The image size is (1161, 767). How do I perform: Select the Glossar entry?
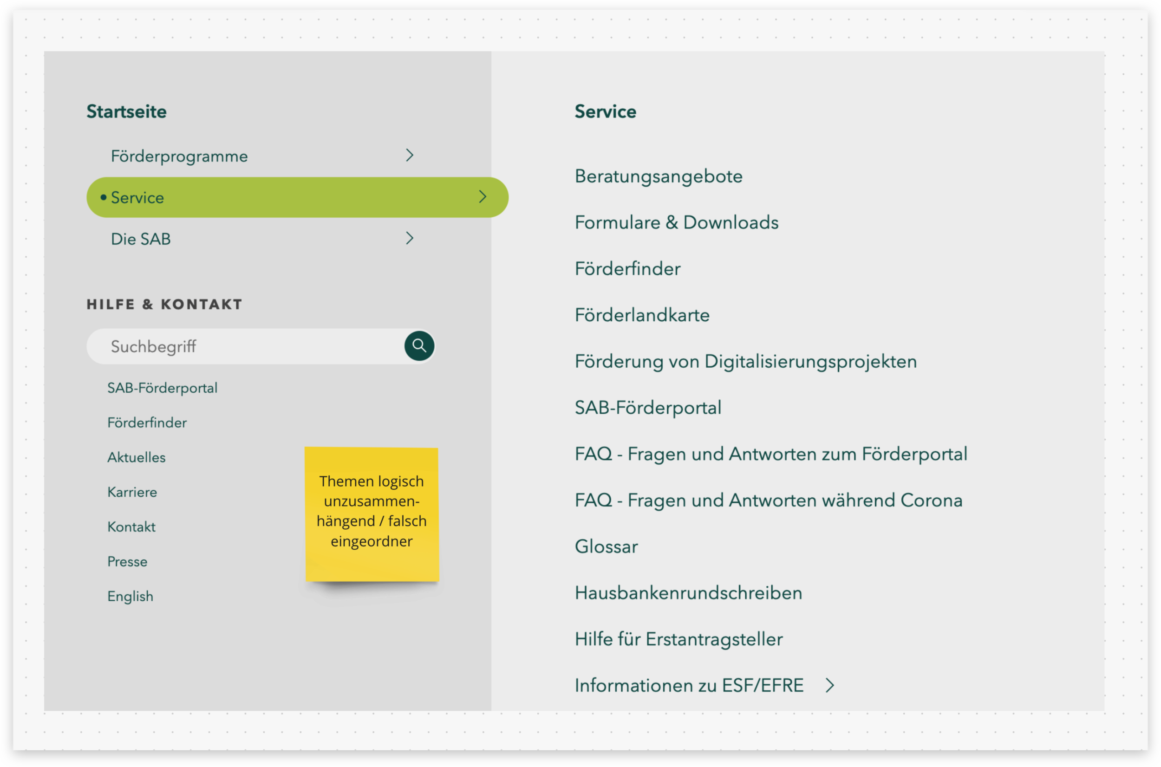pyautogui.click(x=606, y=546)
